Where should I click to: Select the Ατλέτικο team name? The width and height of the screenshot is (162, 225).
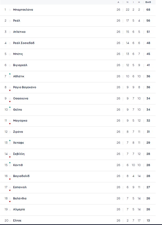pyautogui.click(x=19, y=32)
